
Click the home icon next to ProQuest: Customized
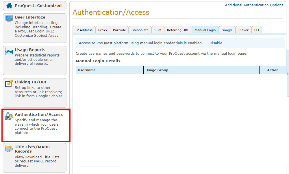point(8,6)
